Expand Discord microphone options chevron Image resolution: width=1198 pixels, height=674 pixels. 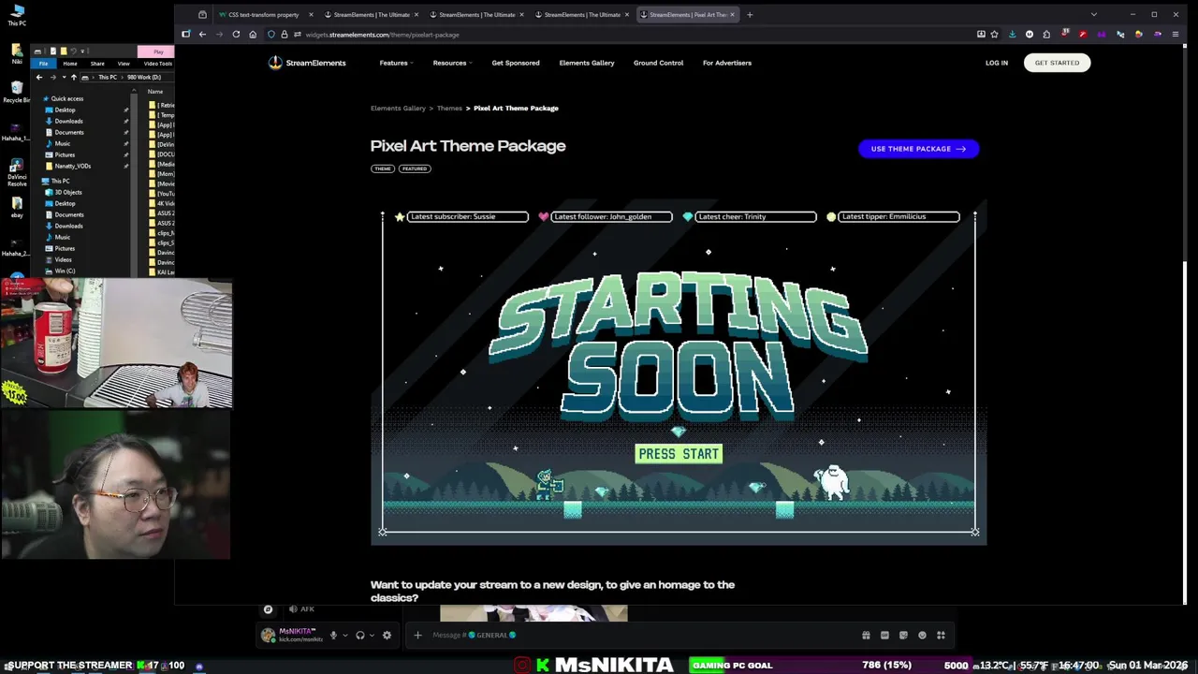tap(343, 635)
